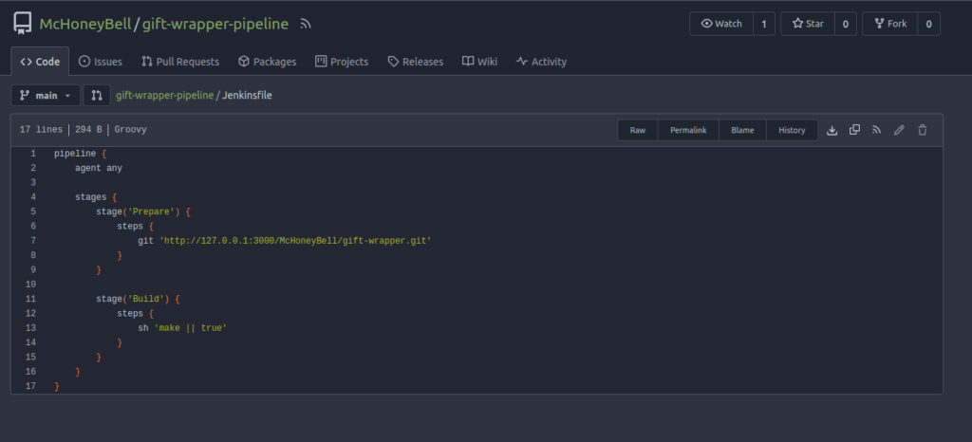View the watchers count
The width and height of the screenshot is (972, 442).
[764, 24]
